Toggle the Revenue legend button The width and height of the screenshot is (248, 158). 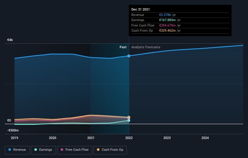tap(17, 150)
